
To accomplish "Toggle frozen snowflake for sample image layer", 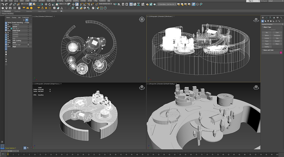I will pyautogui.click(x=28, y=45).
